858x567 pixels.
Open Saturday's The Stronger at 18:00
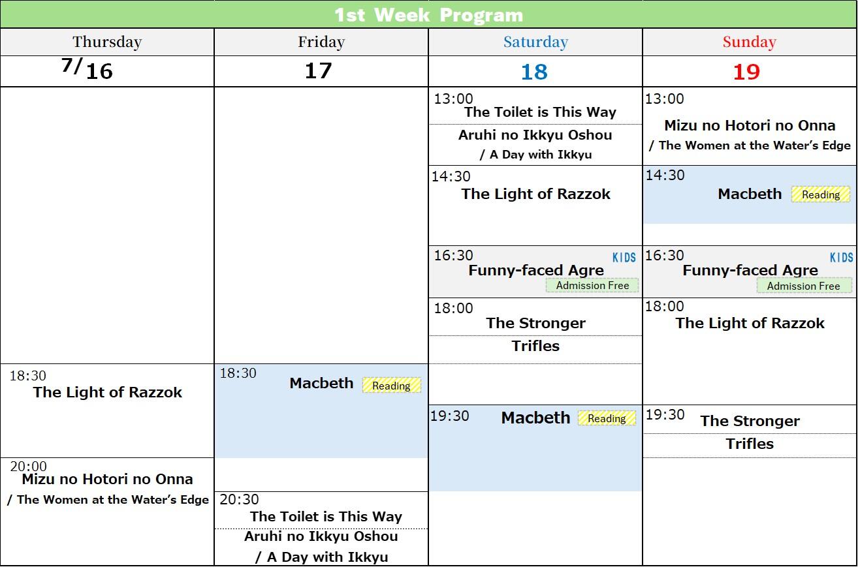[x=535, y=323]
